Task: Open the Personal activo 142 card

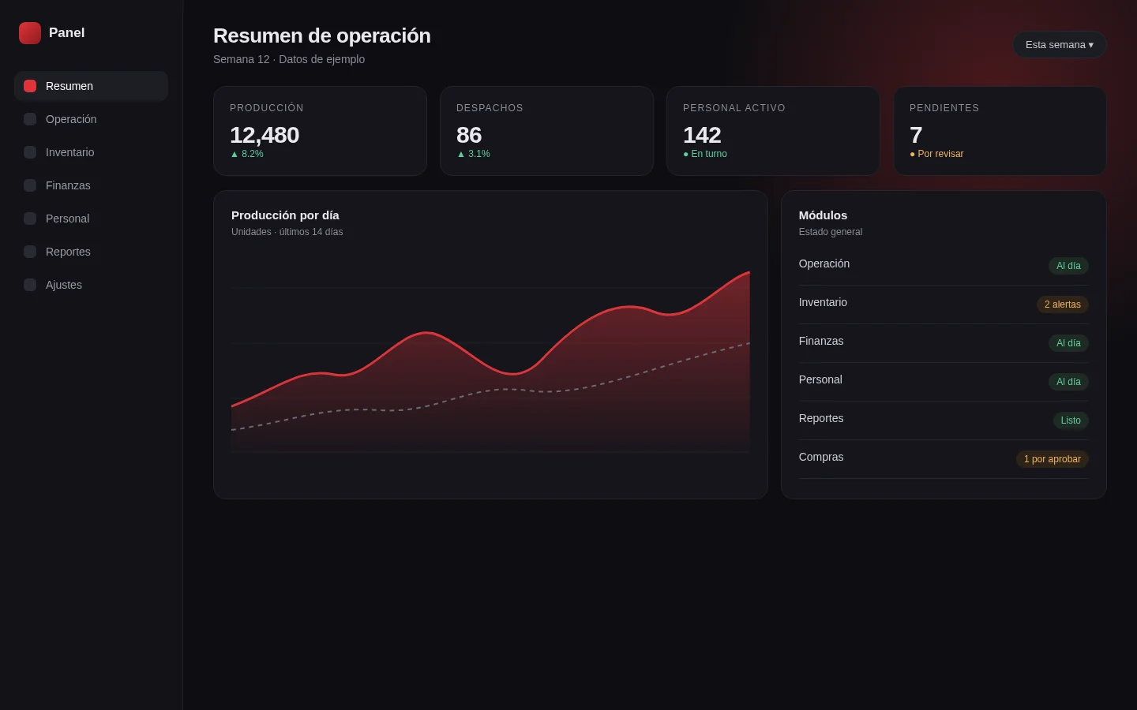Action: [x=773, y=131]
